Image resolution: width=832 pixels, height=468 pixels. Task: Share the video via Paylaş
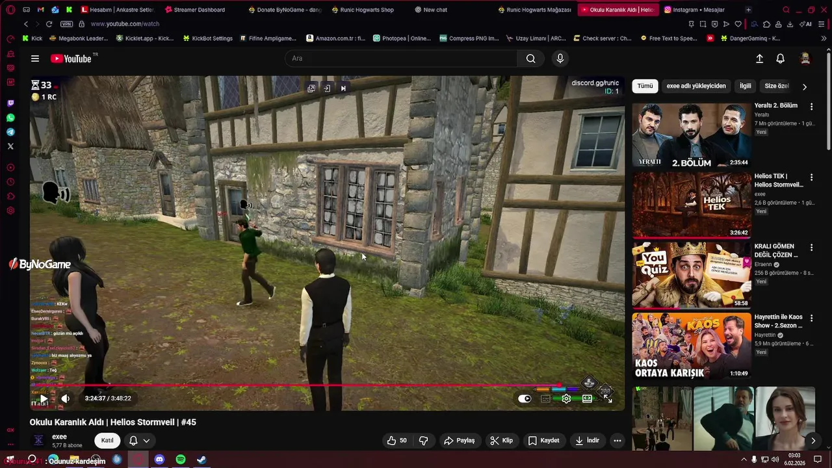click(x=459, y=441)
